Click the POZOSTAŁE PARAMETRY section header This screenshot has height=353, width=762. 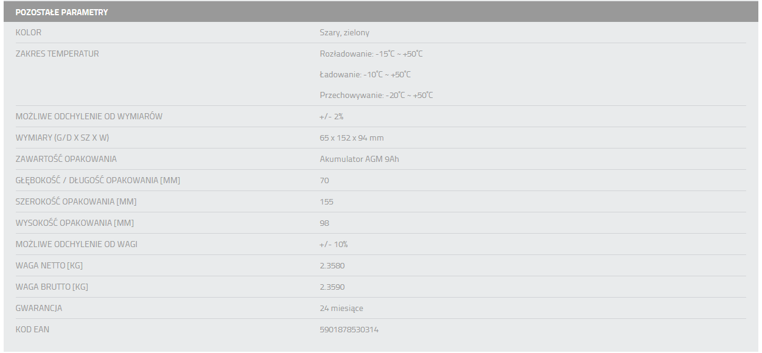[x=61, y=12]
